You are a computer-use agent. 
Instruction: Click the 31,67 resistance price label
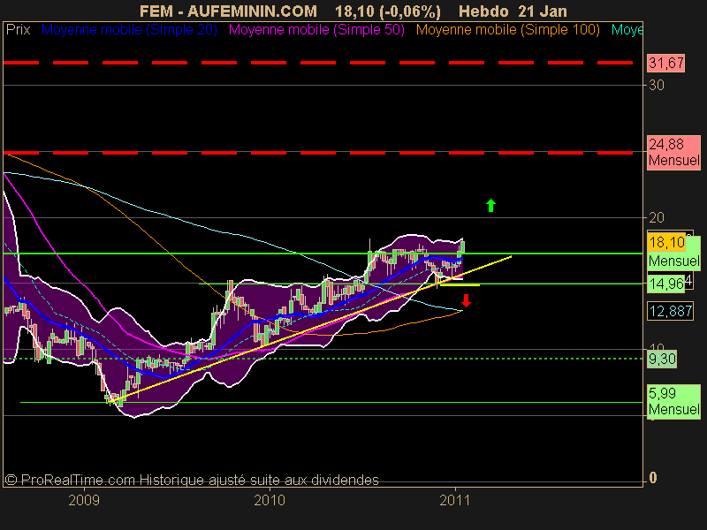[x=666, y=63]
